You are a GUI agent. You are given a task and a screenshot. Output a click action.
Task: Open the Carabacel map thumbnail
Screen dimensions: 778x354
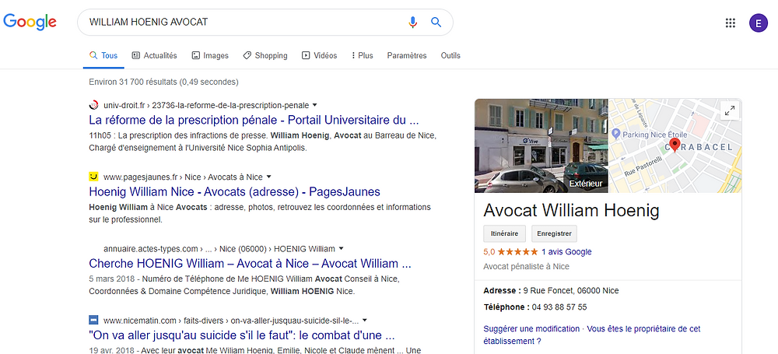pos(675,145)
